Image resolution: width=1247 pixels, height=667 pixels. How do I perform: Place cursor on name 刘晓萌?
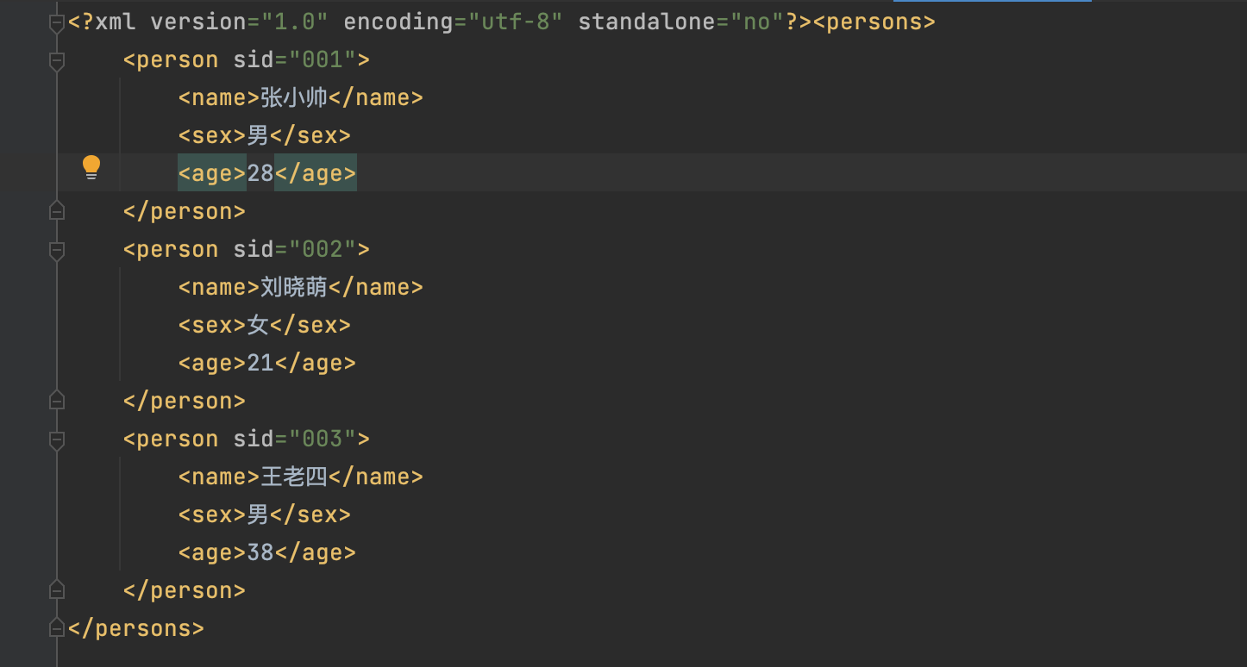pos(294,287)
